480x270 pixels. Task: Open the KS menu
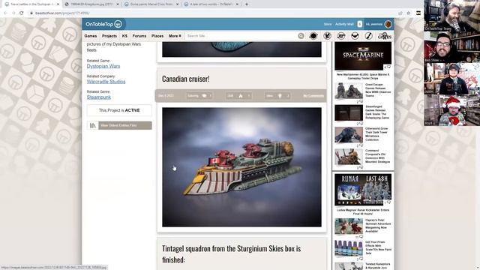pyautogui.click(x=124, y=36)
